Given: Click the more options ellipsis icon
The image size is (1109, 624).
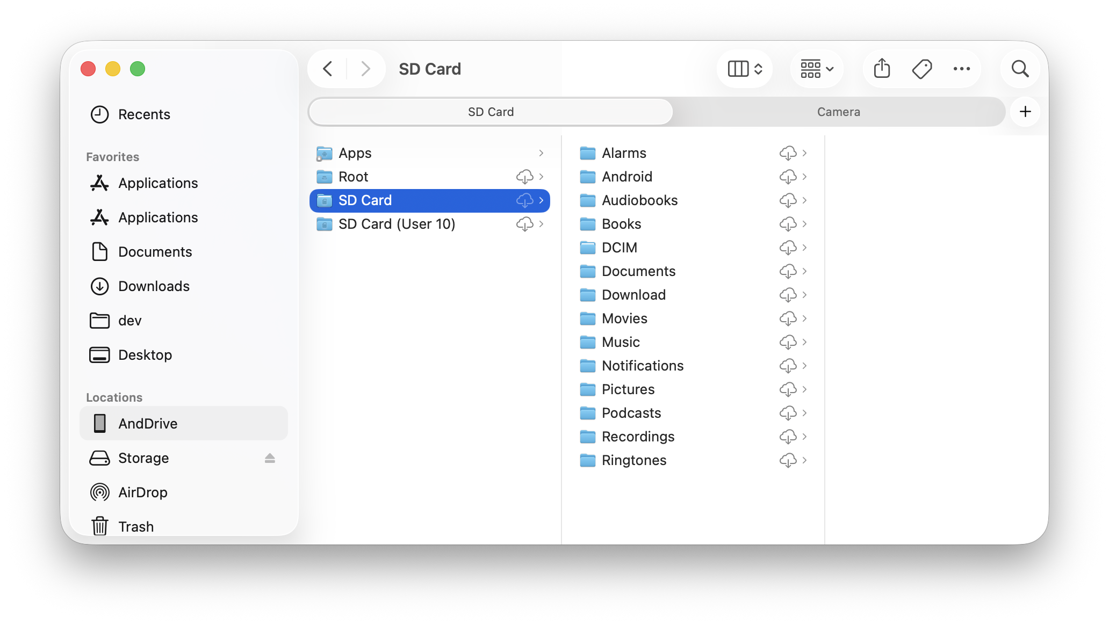Looking at the screenshot, I should [x=962, y=69].
